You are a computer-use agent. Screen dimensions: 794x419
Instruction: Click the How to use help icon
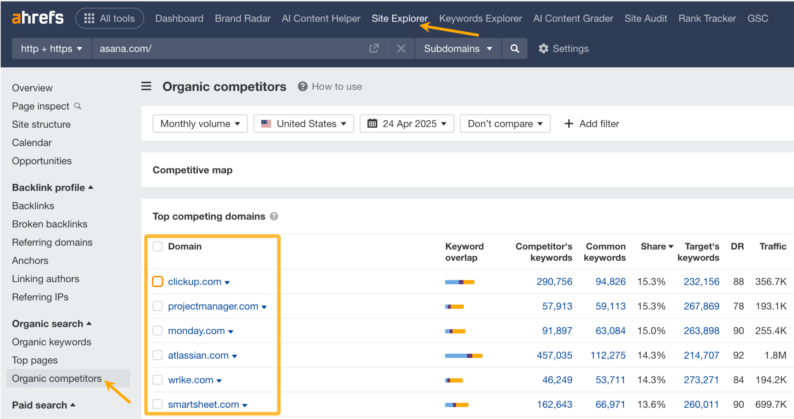point(302,86)
